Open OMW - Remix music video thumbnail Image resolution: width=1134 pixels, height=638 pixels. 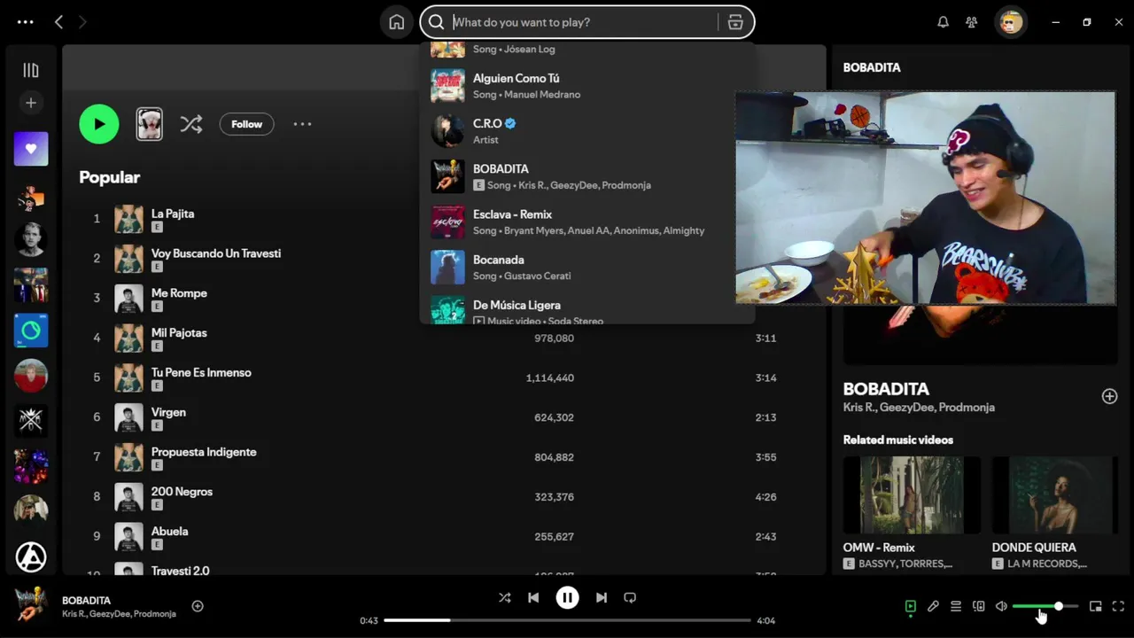[912, 494]
